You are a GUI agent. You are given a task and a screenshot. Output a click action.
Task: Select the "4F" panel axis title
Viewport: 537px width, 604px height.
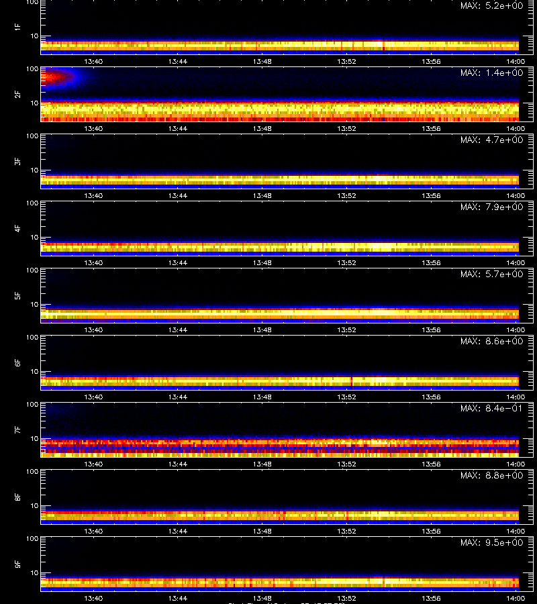17,228
